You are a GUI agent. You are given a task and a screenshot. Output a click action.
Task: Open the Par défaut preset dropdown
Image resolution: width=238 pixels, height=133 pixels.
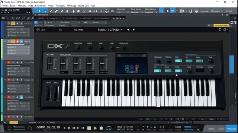tap(70, 22)
